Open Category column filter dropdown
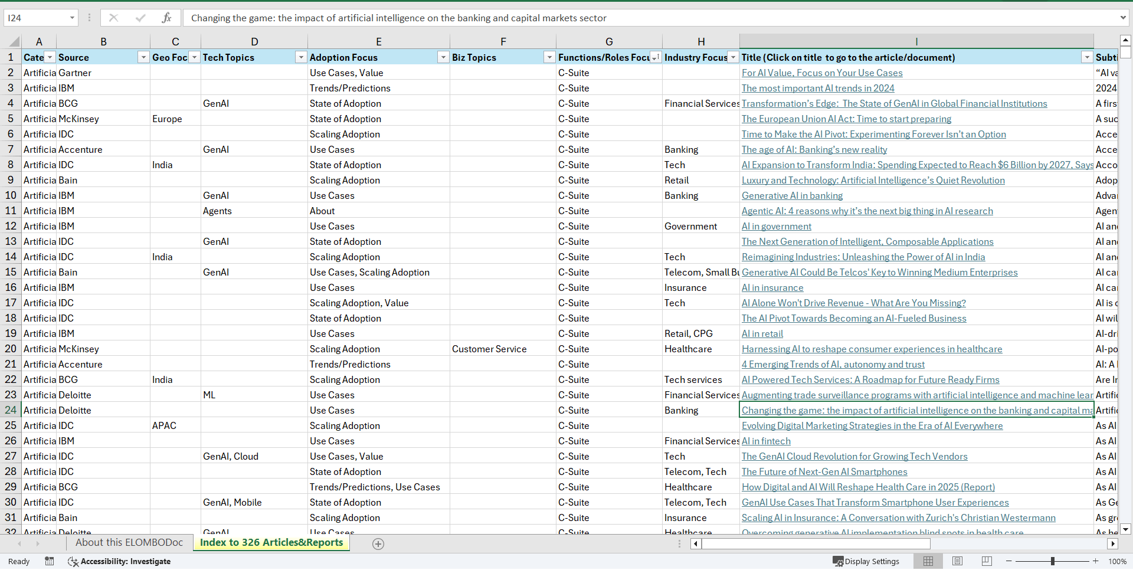 [x=50, y=57]
